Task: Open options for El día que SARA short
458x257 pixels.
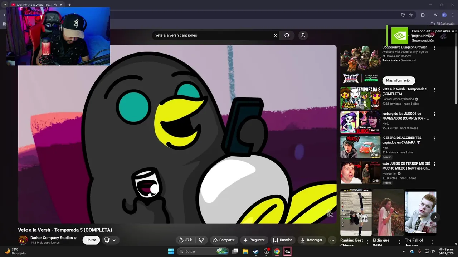Action: 400,242
